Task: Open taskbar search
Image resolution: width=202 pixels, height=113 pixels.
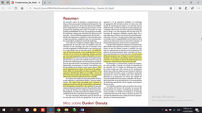Action: [11, 110]
